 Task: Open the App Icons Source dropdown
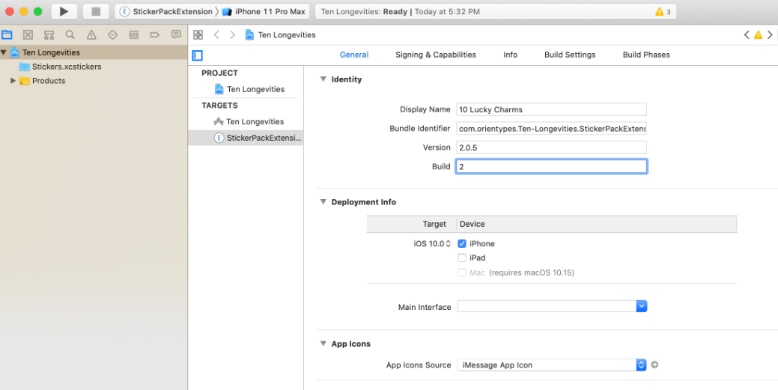tap(552, 365)
